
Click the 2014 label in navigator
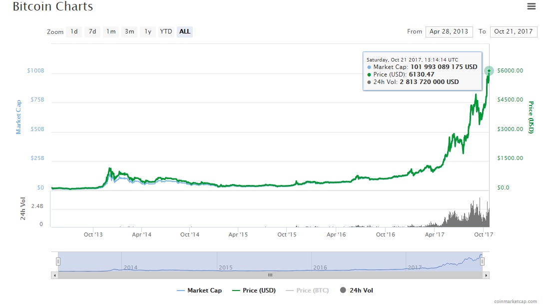point(131,267)
